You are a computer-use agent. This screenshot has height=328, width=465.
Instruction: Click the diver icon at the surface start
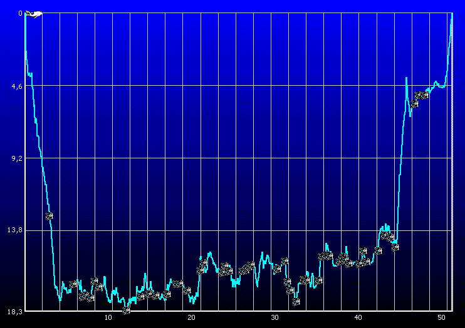[x=34, y=14]
